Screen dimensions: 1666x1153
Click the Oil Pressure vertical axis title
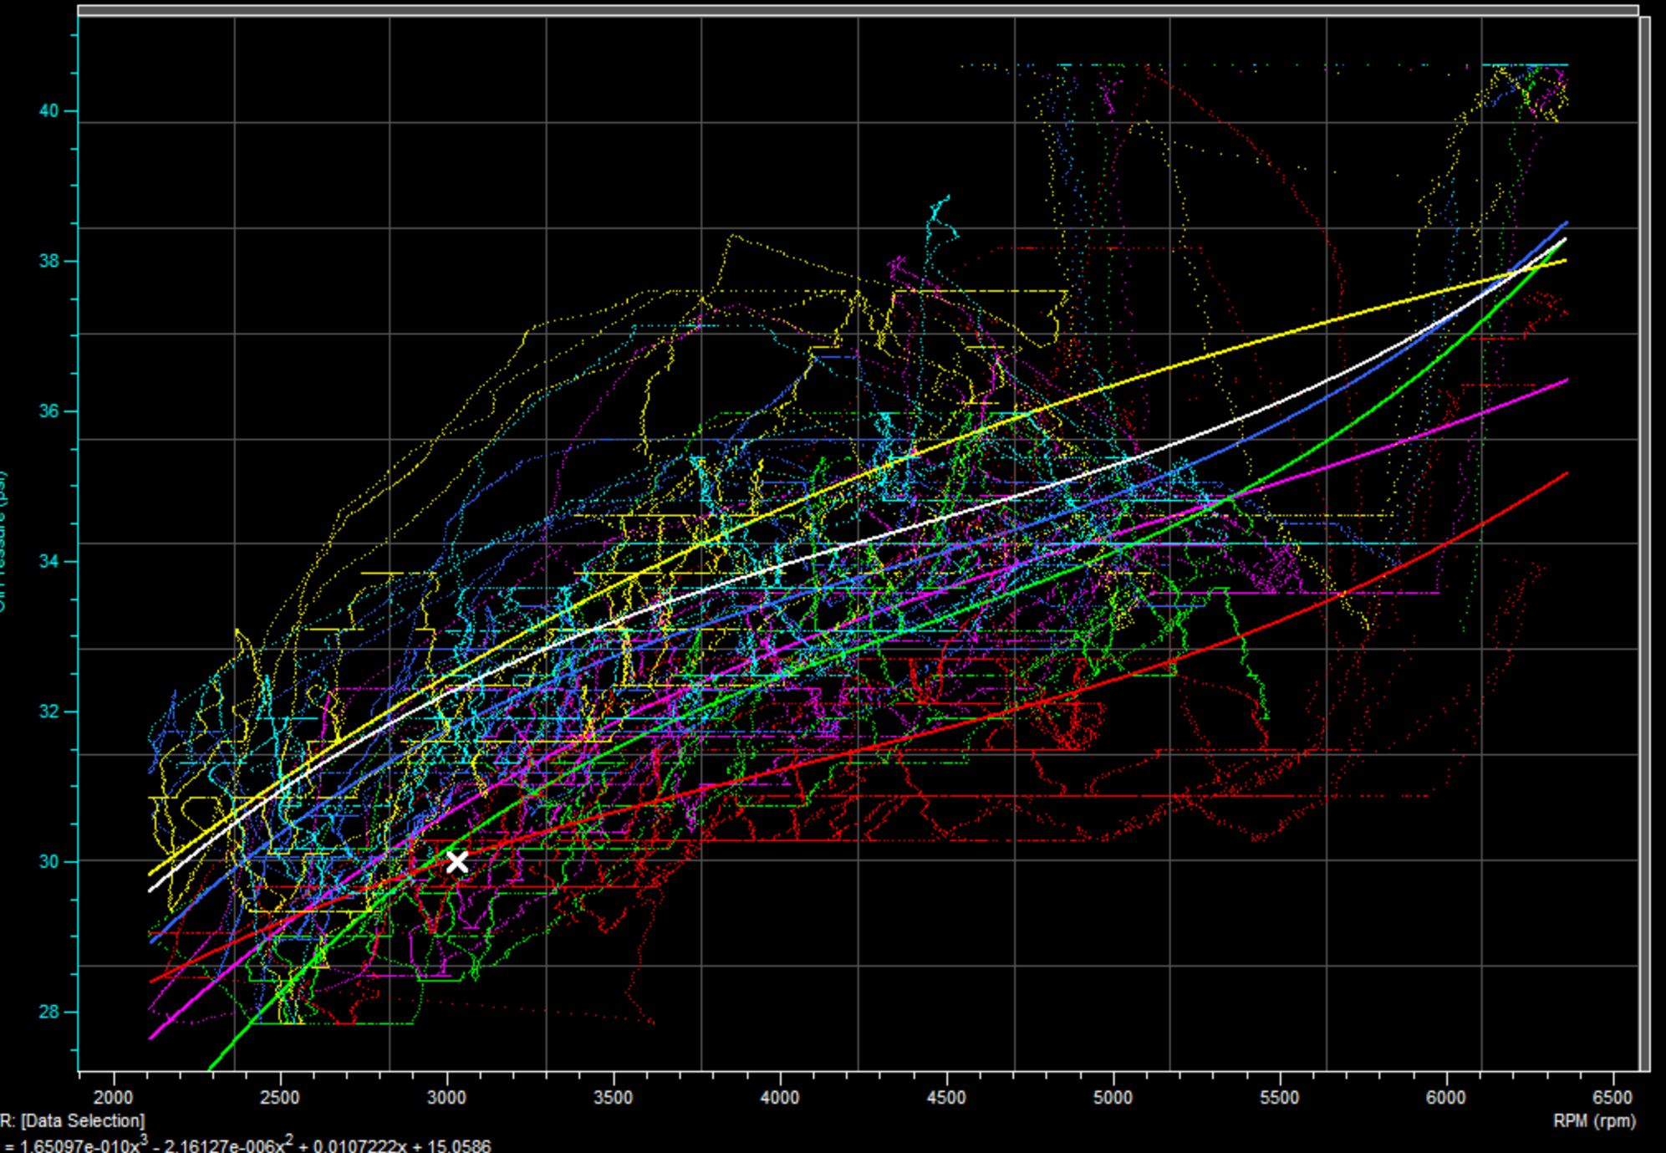(3, 543)
